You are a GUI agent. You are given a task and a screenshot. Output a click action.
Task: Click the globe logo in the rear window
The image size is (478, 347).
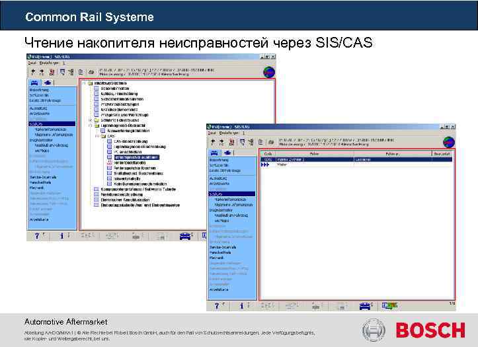point(269,72)
